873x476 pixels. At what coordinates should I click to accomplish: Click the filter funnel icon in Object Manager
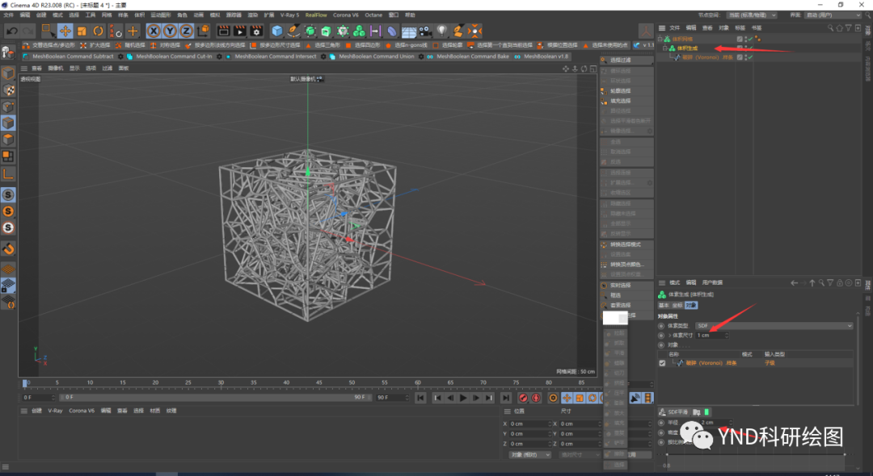pos(849,27)
